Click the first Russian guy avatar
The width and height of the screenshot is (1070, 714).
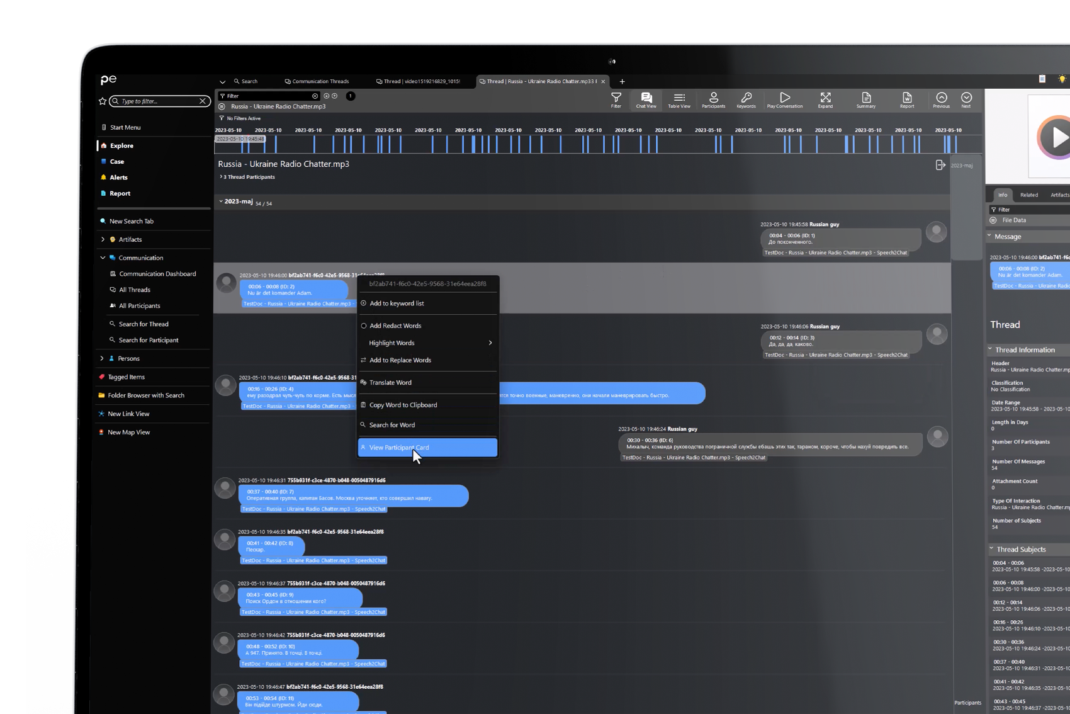pyautogui.click(x=936, y=232)
